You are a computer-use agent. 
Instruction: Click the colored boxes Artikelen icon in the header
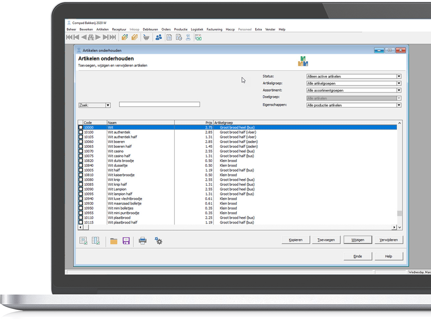pyautogui.click(x=303, y=61)
